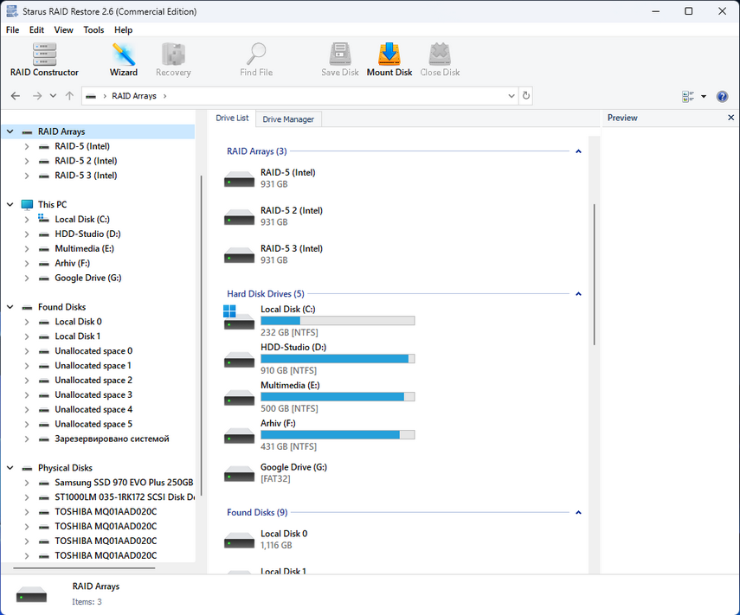Select Samsung SSD 970 EVO Plus 250GB
The image size is (740, 615).
124,483
